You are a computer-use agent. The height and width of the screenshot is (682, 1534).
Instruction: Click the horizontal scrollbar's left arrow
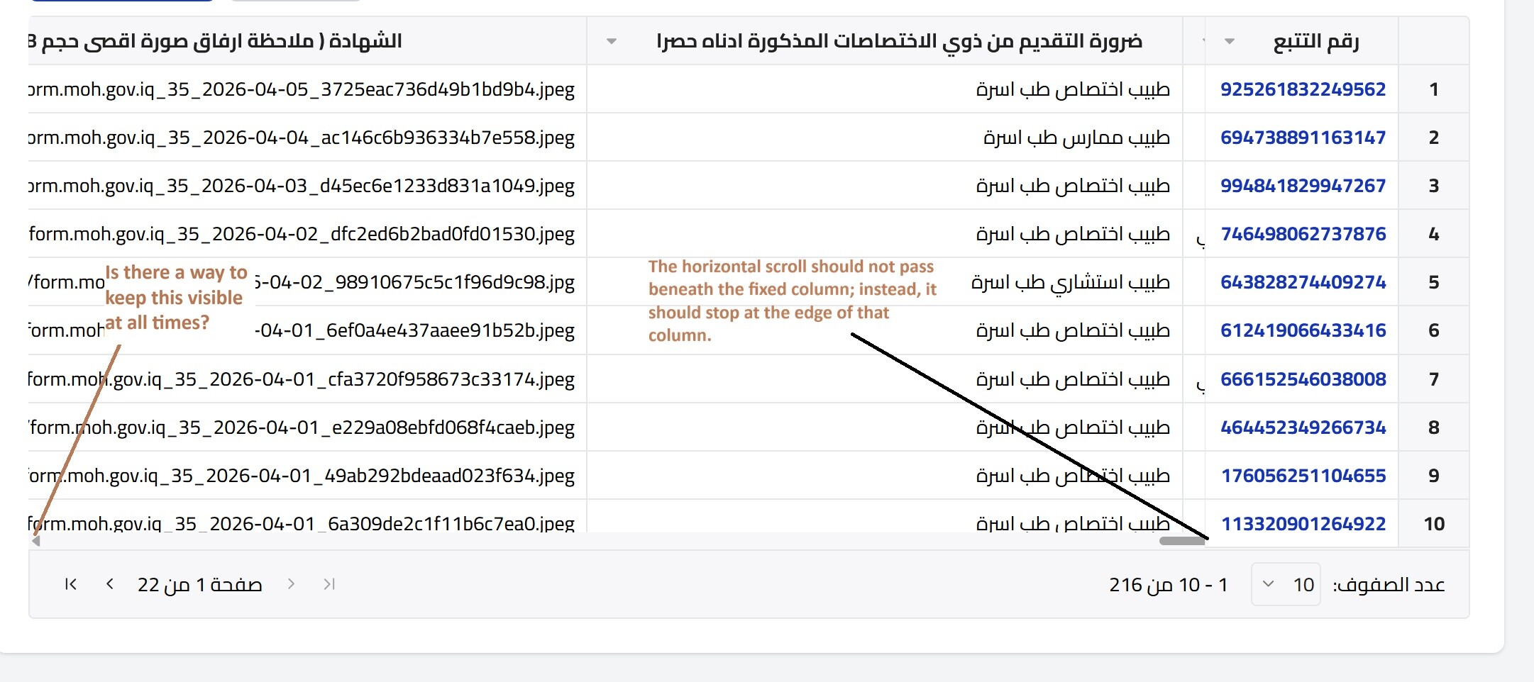35,541
